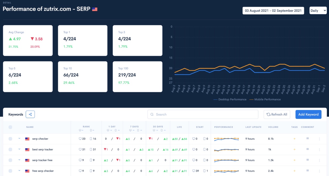329x176 pixels.
Task: Click the START column header
Action: tap(200, 127)
